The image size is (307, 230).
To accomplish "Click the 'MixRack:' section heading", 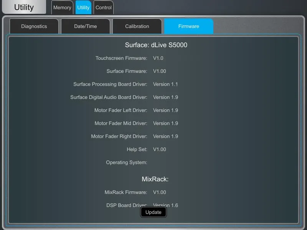I will pos(155,179).
